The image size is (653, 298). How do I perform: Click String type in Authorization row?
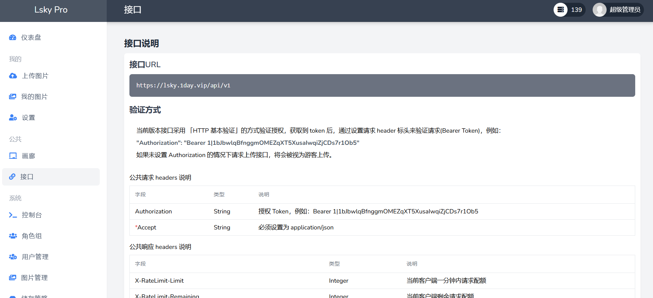pyautogui.click(x=222, y=212)
